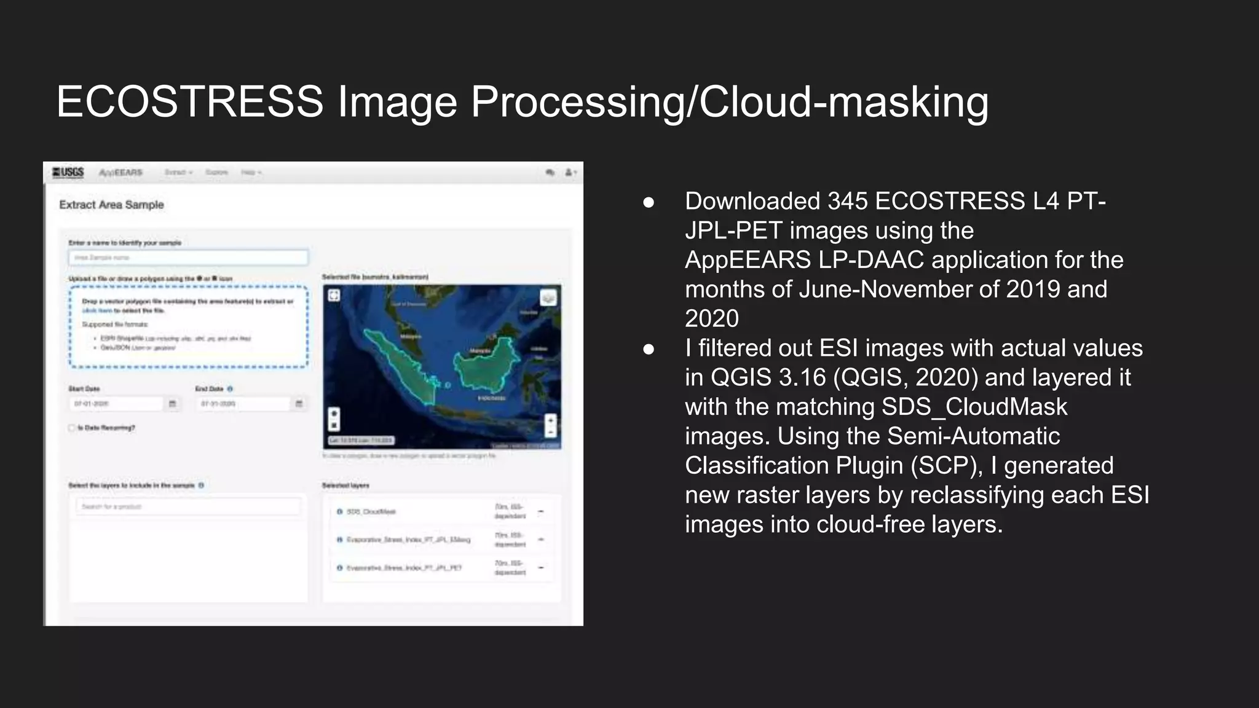The image size is (1259, 708).
Task: Open the End Date calendar picker
Action: [299, 404]
